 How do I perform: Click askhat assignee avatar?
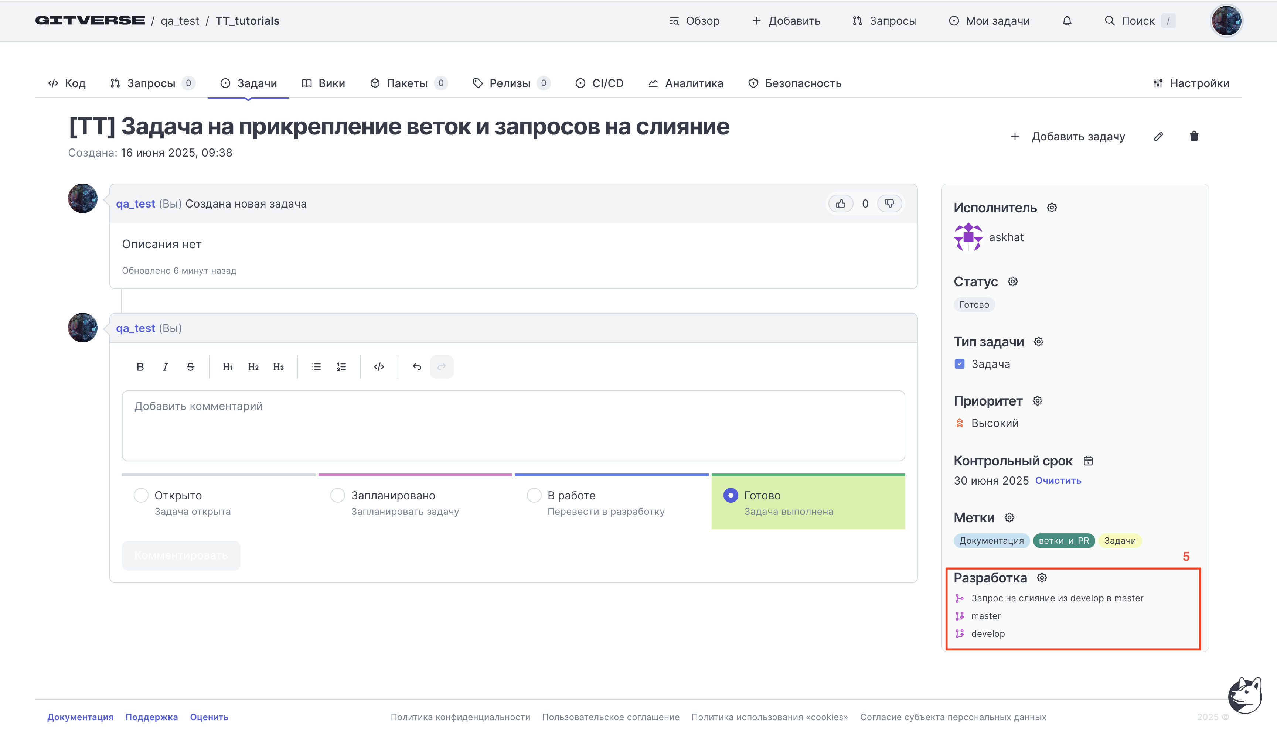(x=968, y=237)
